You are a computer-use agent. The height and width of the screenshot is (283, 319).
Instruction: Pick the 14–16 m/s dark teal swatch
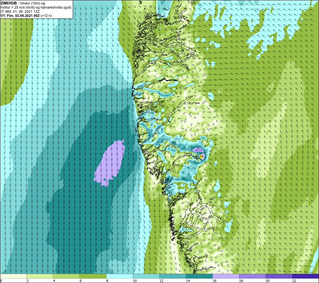pyautogui.click(x=199, y=276)
